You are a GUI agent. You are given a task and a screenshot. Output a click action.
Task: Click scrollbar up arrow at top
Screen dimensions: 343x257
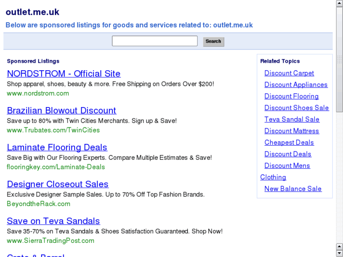coord(340,3)
